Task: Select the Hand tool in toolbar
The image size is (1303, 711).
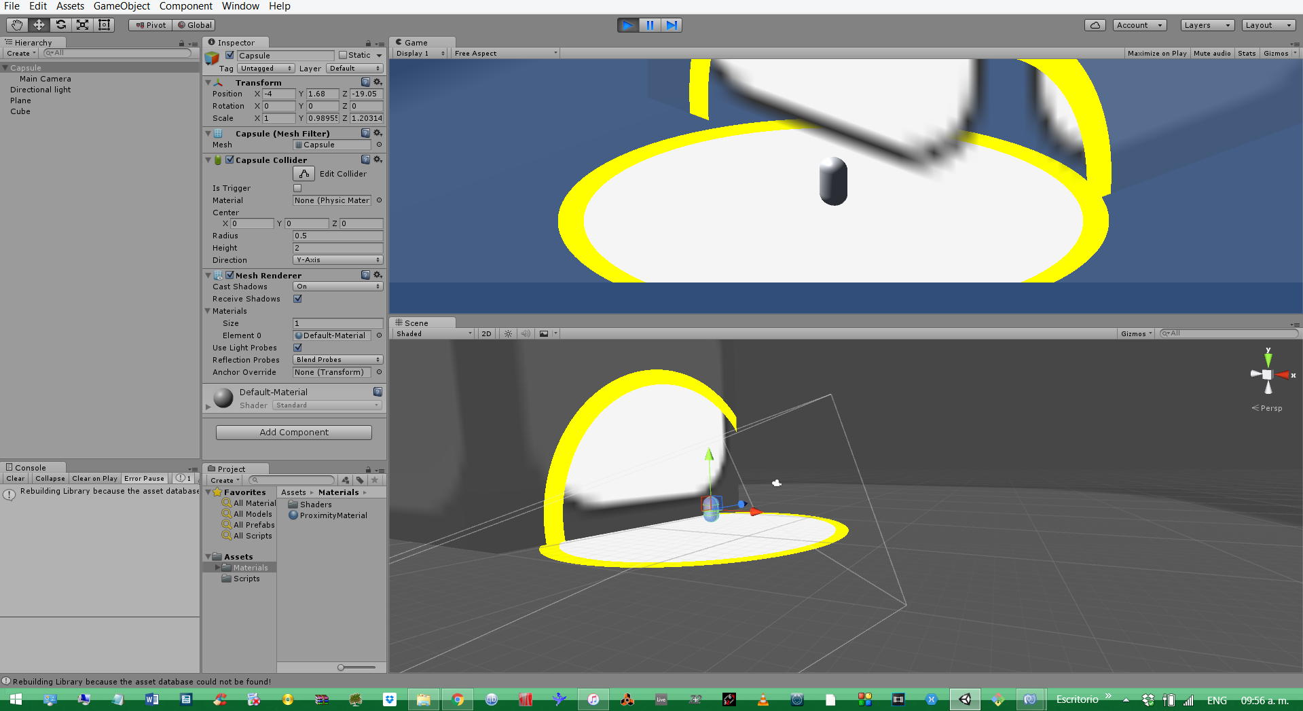Action: tap(17, 25)
